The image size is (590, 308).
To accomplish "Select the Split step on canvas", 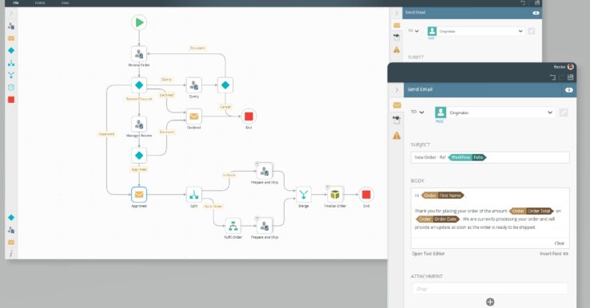I will tap(193, 195).
